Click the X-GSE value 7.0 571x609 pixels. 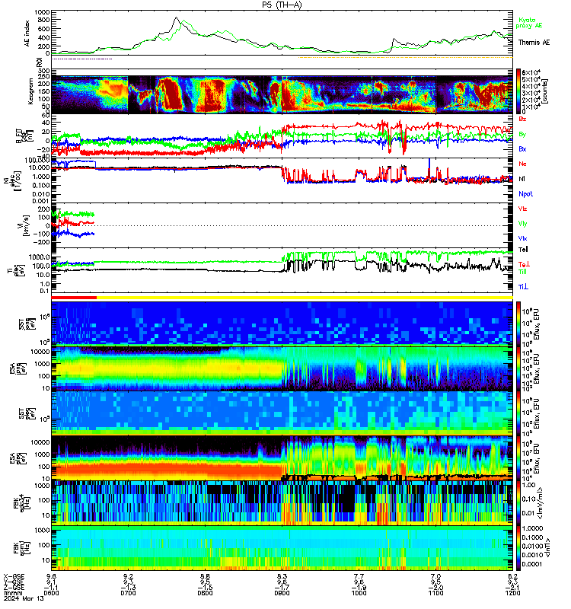click(435, 577)
